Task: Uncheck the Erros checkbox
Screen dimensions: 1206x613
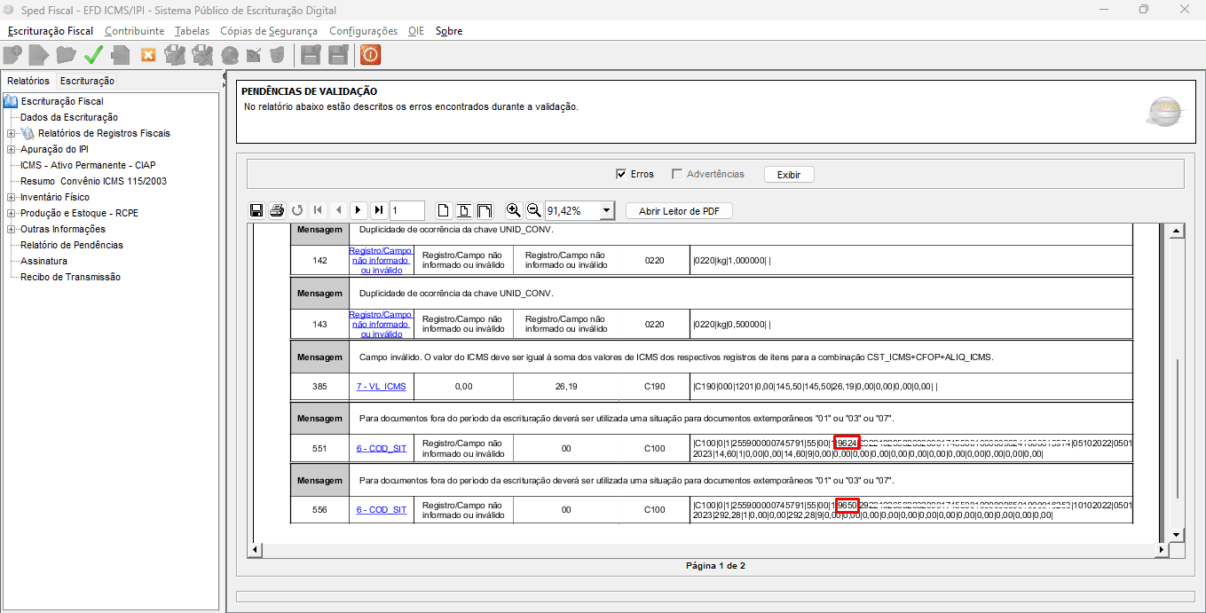Action: (621, 174)
